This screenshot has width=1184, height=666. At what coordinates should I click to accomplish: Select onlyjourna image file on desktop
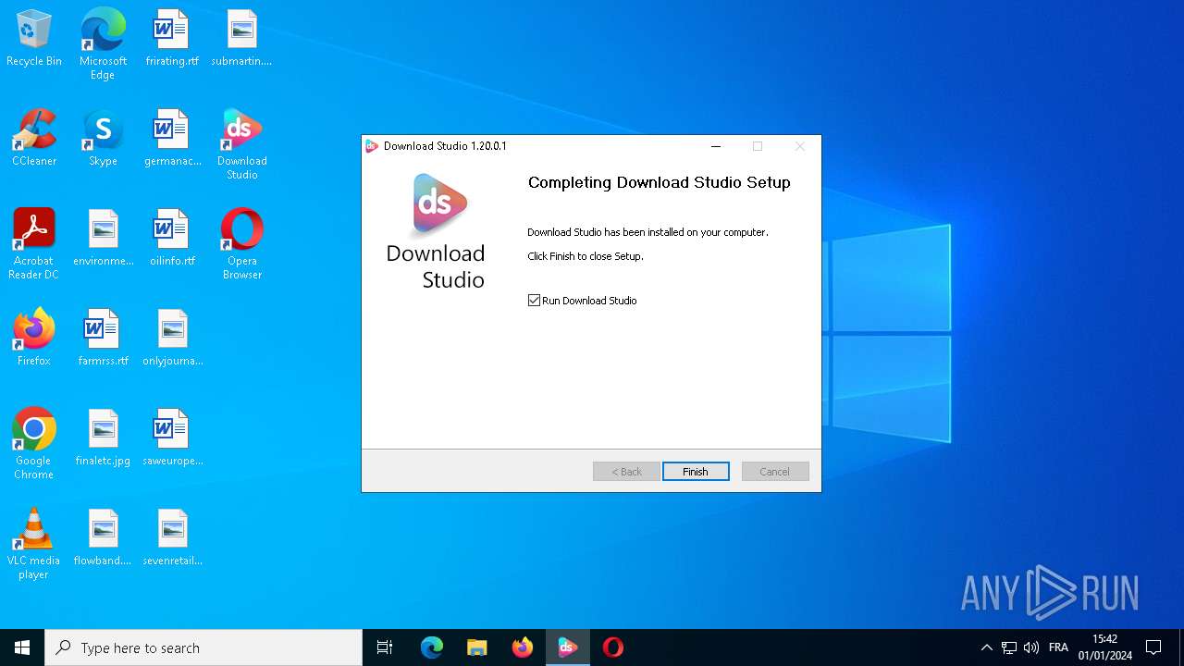(172, 339)
